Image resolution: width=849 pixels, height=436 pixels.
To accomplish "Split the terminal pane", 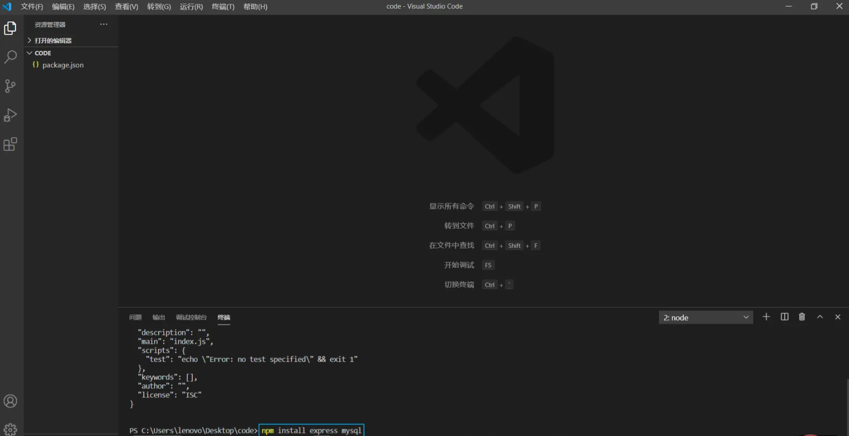I will coord(784,317).
